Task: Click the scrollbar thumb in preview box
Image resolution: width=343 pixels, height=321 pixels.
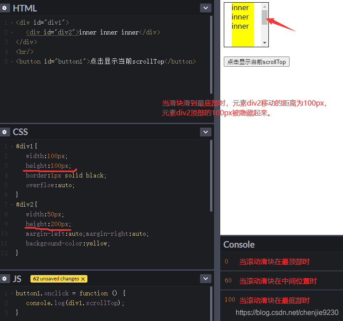Action: [265, 17]
